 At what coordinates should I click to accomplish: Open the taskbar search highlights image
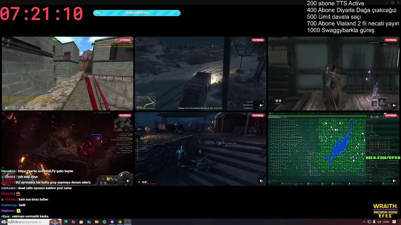[x=55, y=222]
